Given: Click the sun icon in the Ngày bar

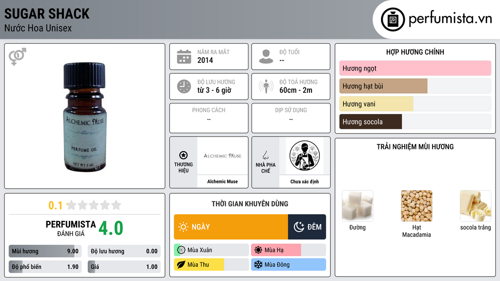Looking at the screenshot, I should pos(183,227).
